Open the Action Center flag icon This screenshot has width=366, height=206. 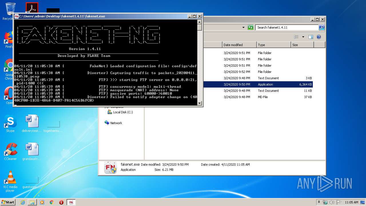coord(339,202)
